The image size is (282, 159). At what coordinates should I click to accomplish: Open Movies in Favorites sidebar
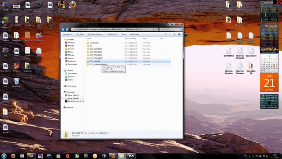pos(70,55)
